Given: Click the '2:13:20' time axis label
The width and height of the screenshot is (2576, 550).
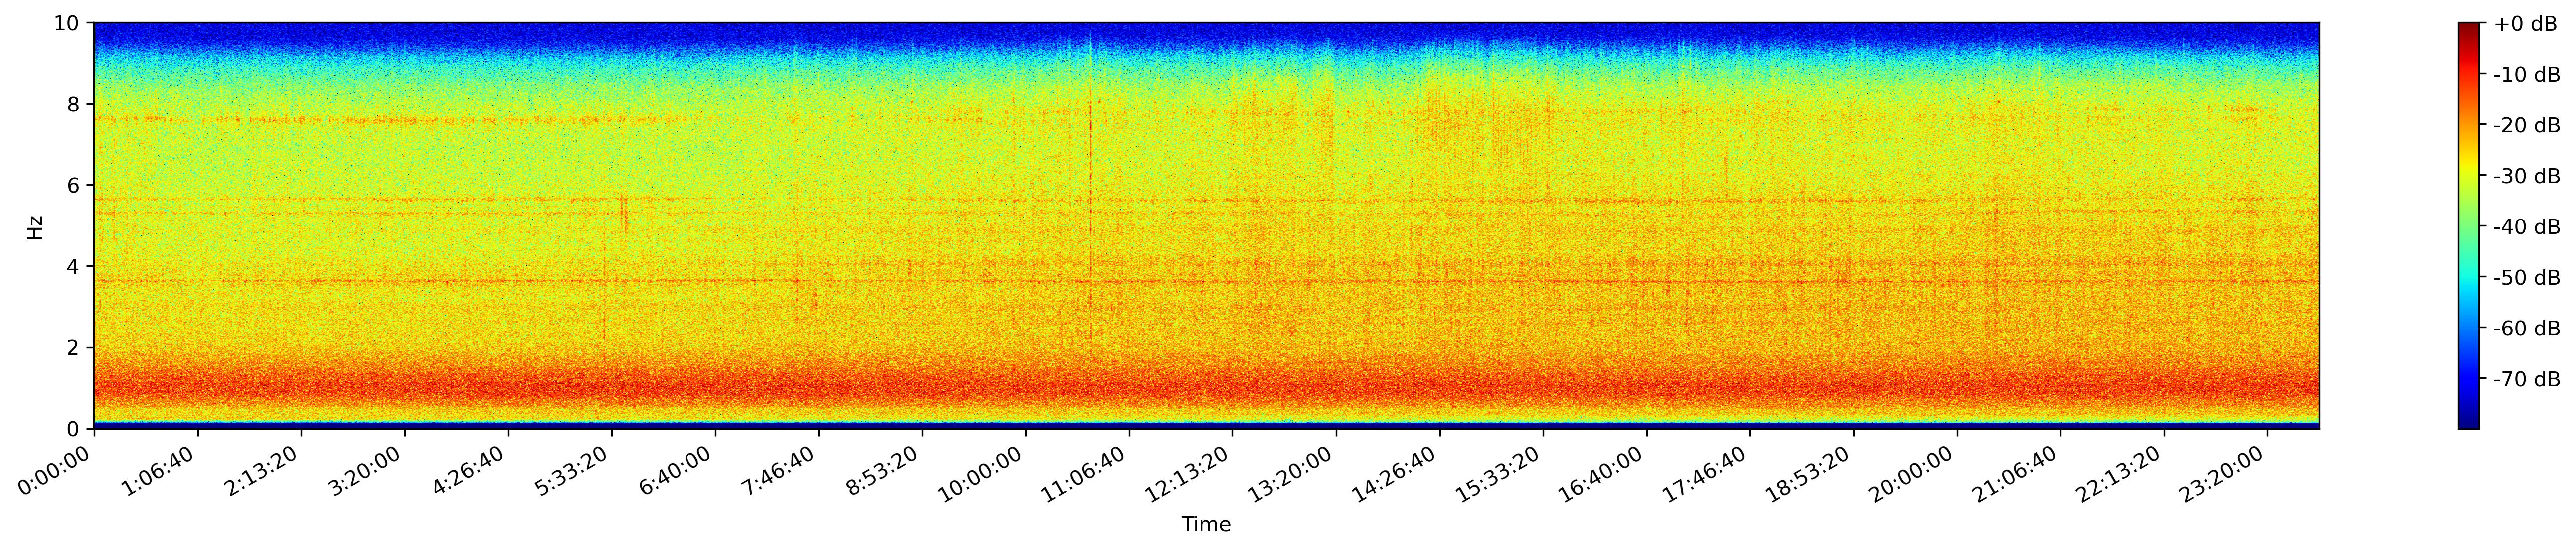Looking at the screenshot, I should click(263, 469).
